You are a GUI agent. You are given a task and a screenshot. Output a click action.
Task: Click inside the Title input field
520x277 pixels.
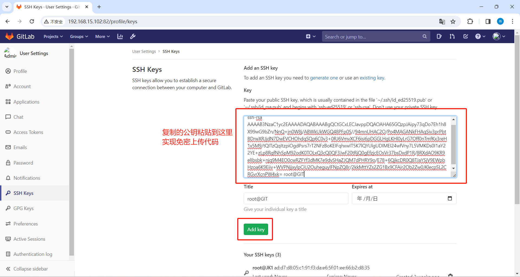(x=296, y=198)
